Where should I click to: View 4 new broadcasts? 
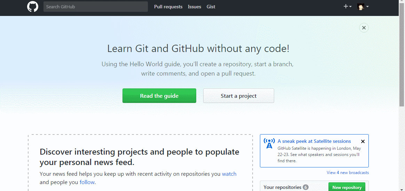click(348, 173)
